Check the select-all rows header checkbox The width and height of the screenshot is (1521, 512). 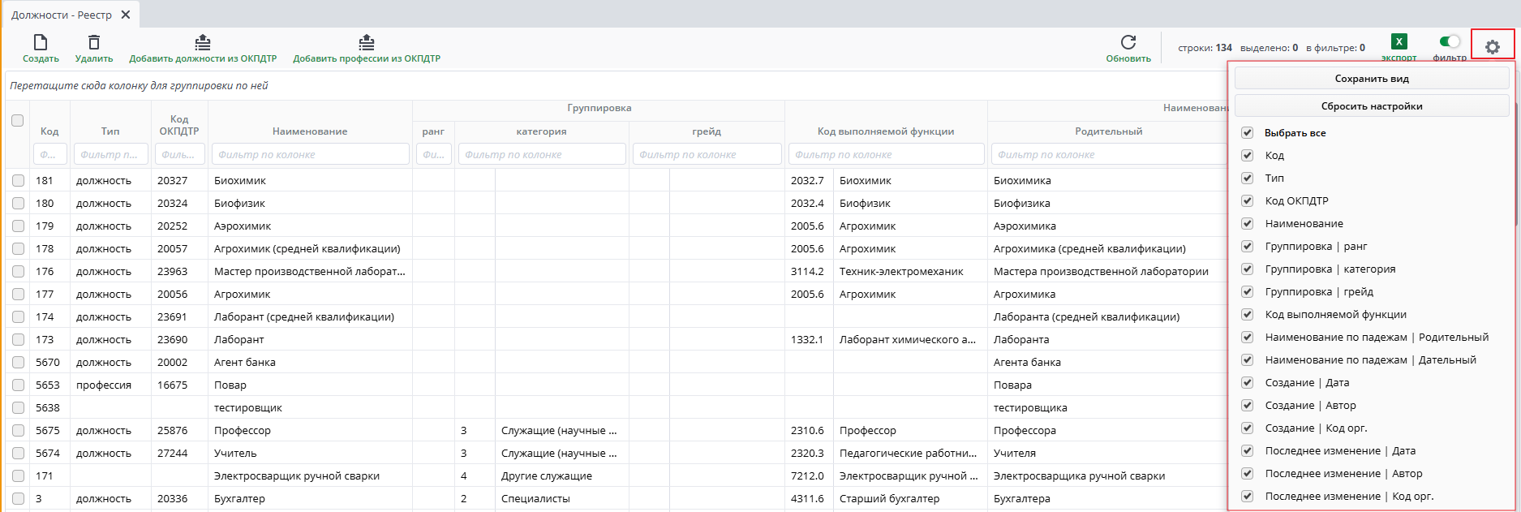click(17, 121)
